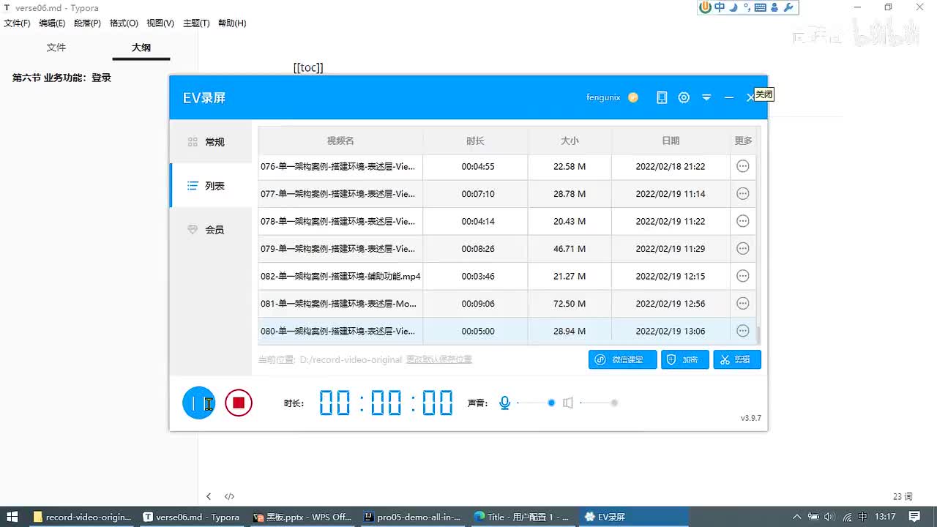This screenshot has width=937, height=527.
Task: Open more options for video 079 row
Action: click(743, 249)
